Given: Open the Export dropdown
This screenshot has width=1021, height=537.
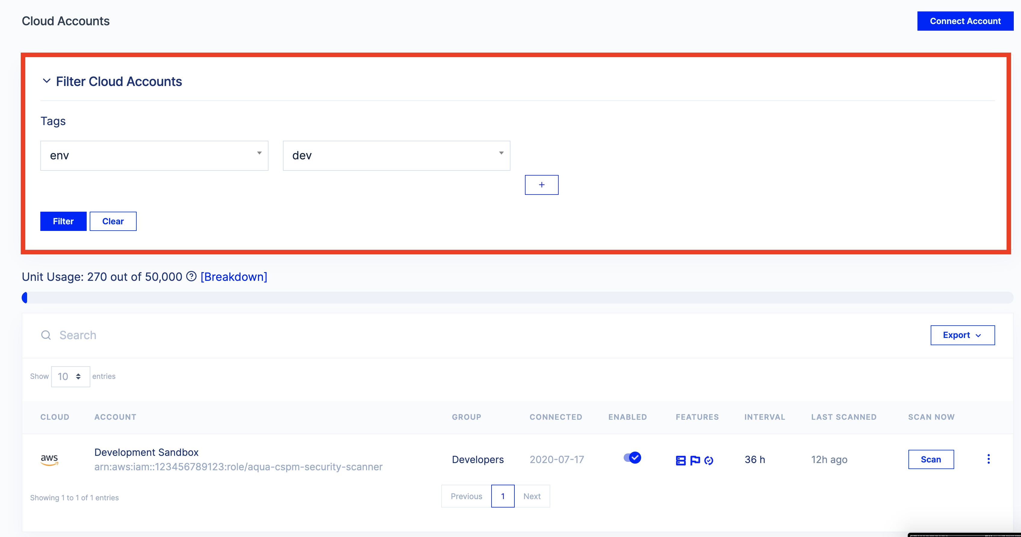Looking at the screenshot, I should tap(962, 335).
